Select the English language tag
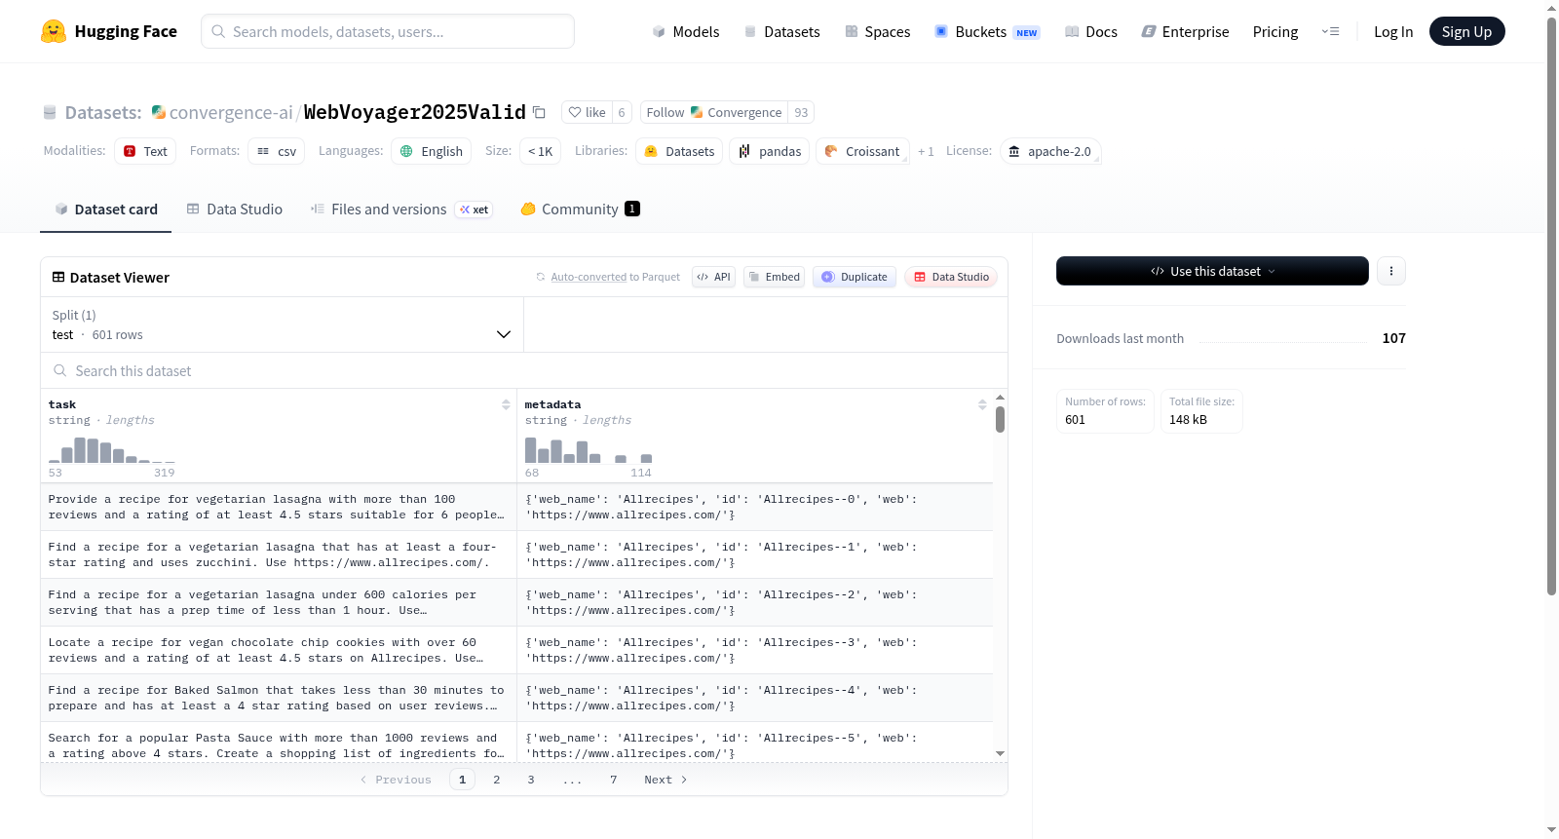Viewport: 1559px width, 839px height. 432,151
